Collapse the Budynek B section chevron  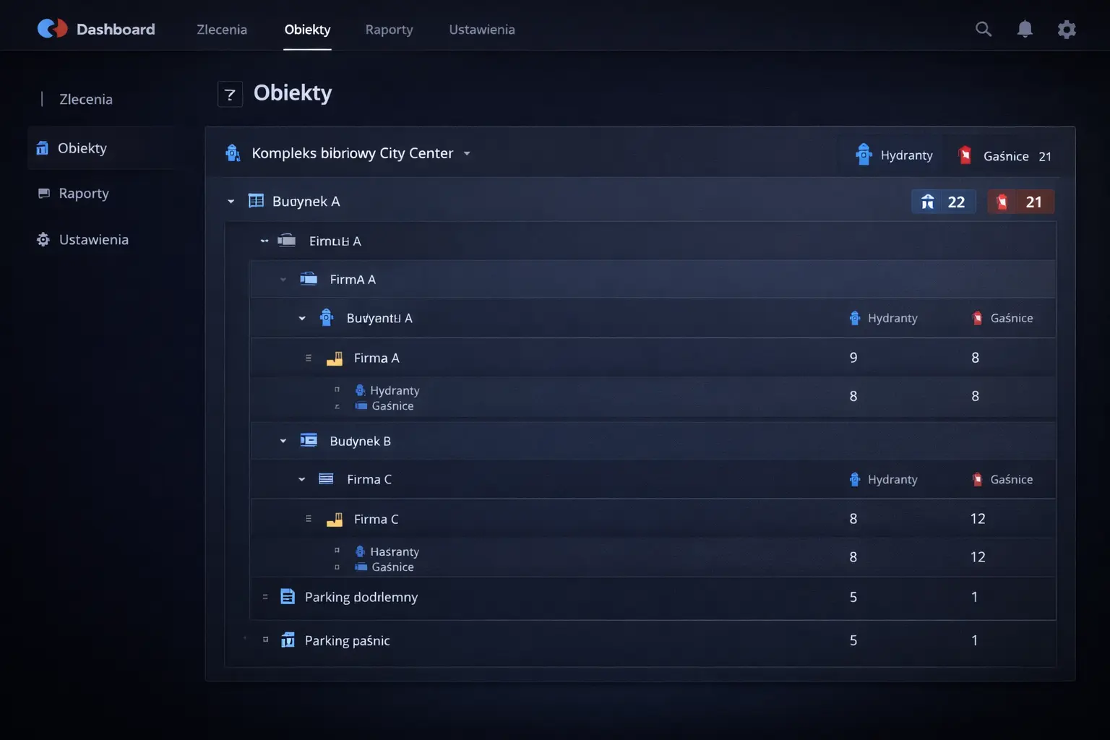click(283, 441)
